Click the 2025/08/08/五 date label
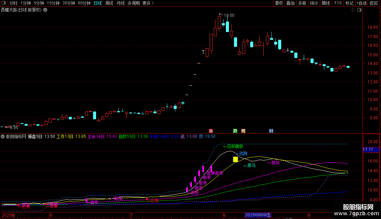The image size is (381, 219). (x=258, y=215)
